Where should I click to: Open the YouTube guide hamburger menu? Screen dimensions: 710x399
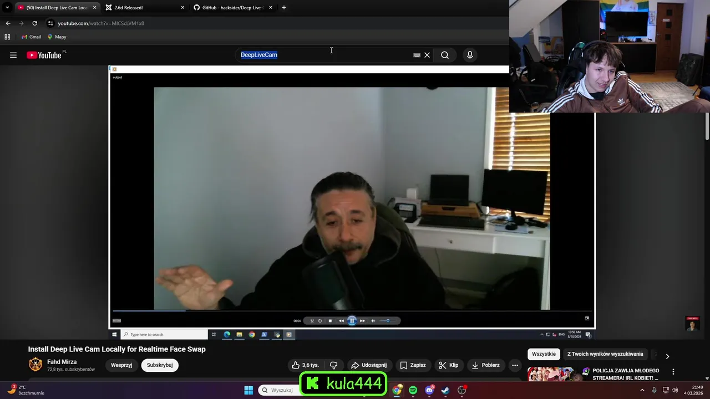point(13,55)
